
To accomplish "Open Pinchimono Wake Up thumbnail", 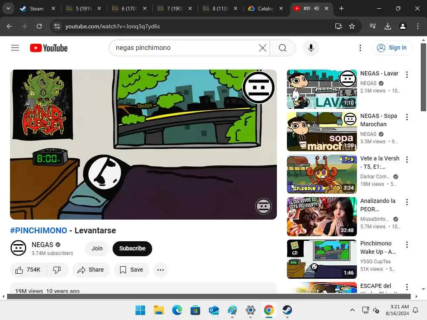I will coord(322,259).
